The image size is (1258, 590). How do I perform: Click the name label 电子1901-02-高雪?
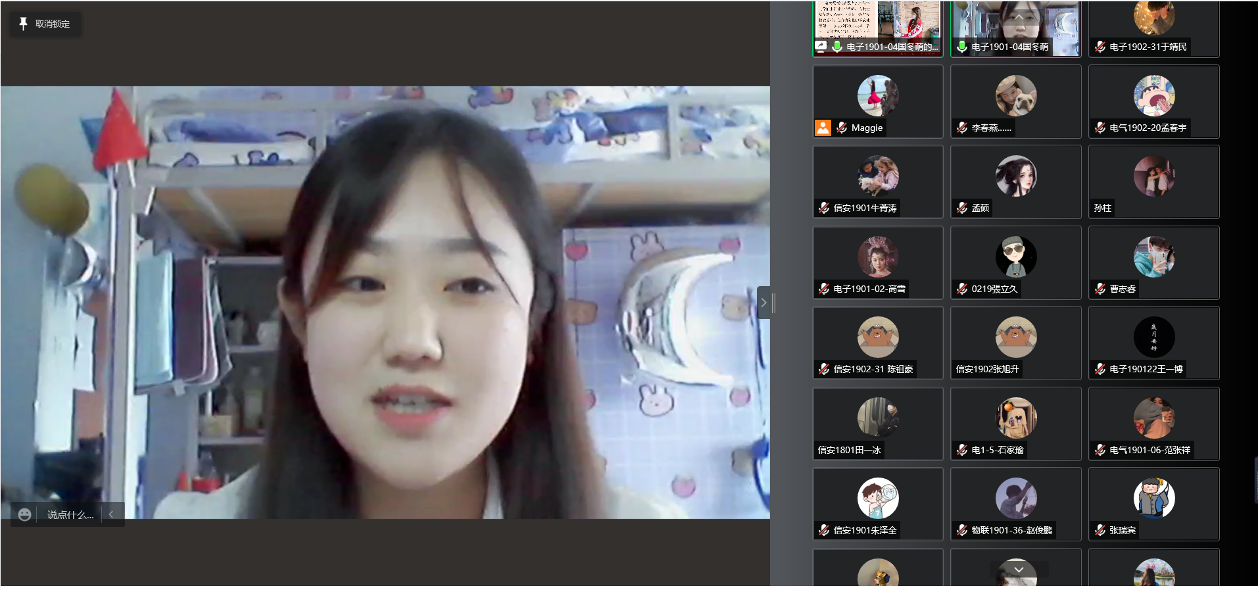[869, 289]
